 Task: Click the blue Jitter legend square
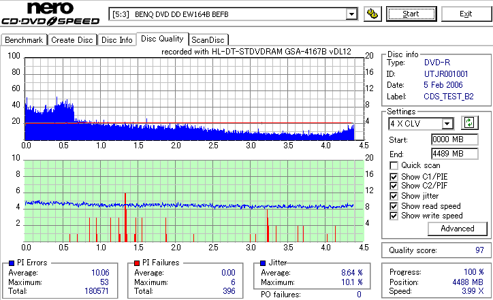tap(263, 263)
